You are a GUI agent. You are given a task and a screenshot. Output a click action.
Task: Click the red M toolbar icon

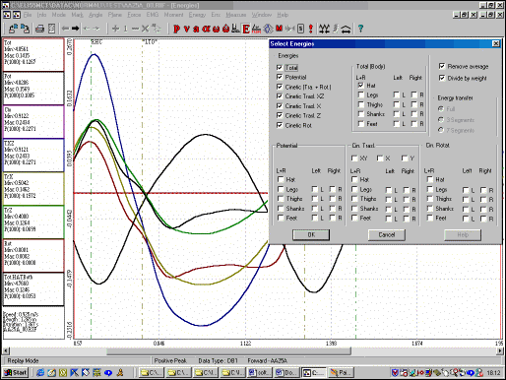pyautogui.click(x=279, y=29)
